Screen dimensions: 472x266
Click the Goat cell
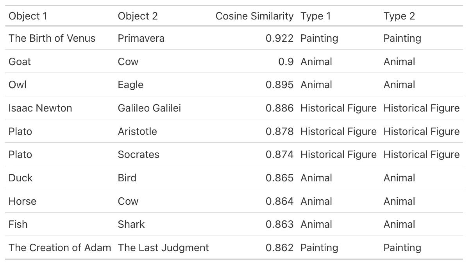pyautogui.click(x=20, y=62)
